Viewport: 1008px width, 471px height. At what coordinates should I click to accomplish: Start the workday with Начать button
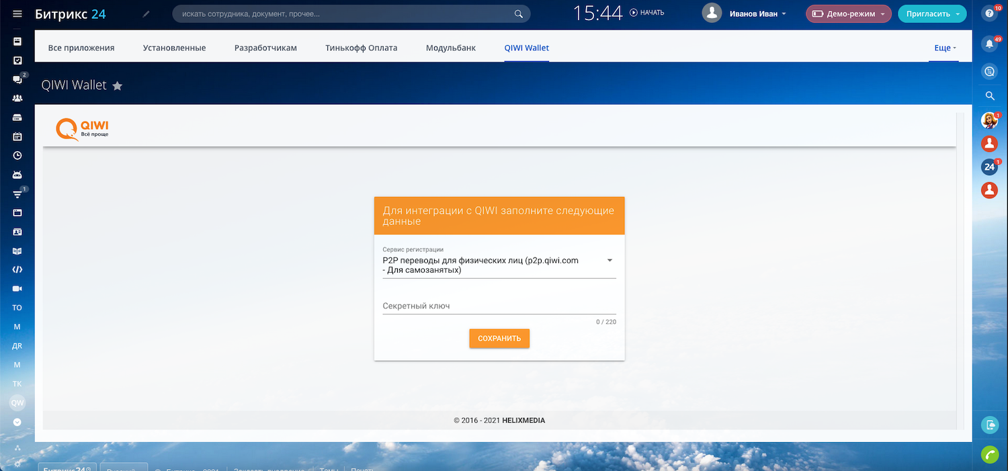tap(647, 13)
